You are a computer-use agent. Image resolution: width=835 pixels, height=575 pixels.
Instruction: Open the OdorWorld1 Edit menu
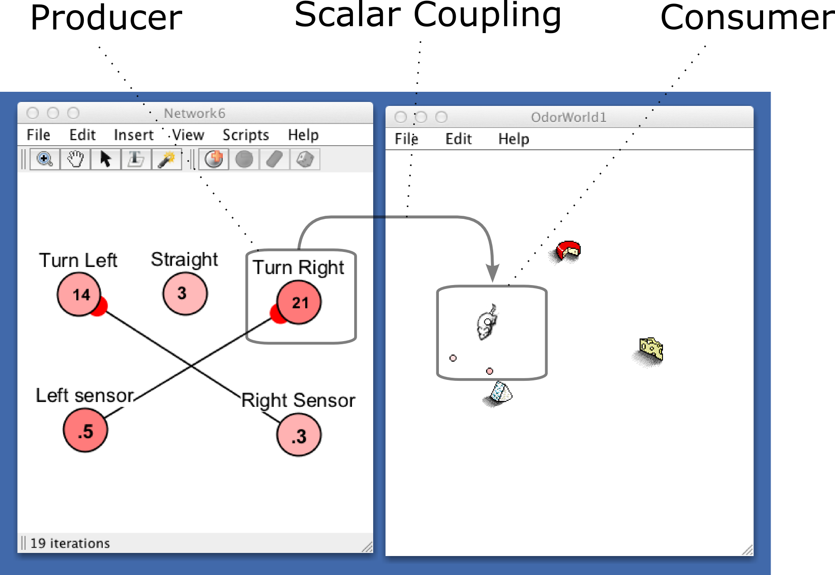pyautogui.click(x=458, y=139)
